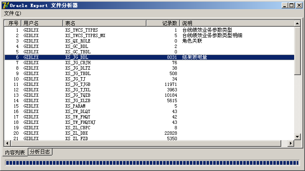The width and height of the screenshot is (305, 171).
Task: Switch to the 分析日志 tab
Action: point(40,152)
